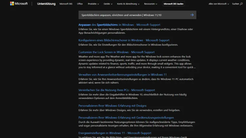The width and height of the screenshot is (246, 138).
Task: Click description about Eingabehilfen in Windows 10
Action: [133, 96]
